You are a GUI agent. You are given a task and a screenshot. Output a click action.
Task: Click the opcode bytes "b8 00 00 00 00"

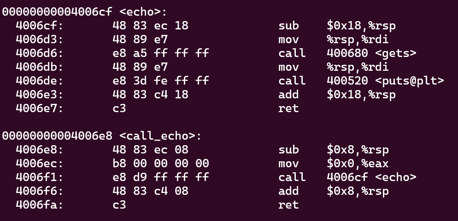tap(160, 164)
